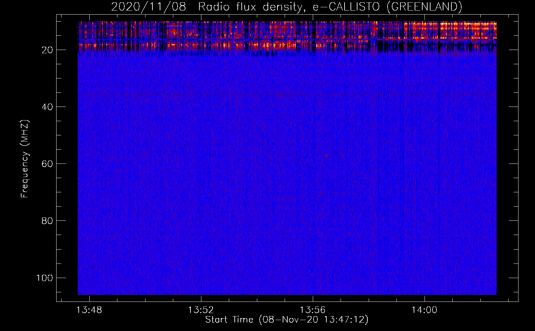The image size is (535, 331).
Task: Click the '20' frequency tick label
Action: [x=47, y=50]
